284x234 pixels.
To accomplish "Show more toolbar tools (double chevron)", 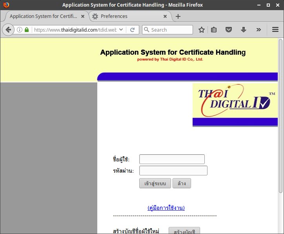I will [259, 30].
